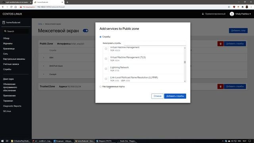Open a new browser tab with plus
Viewport: 254px width, 143px height.
tap(67, 2)
